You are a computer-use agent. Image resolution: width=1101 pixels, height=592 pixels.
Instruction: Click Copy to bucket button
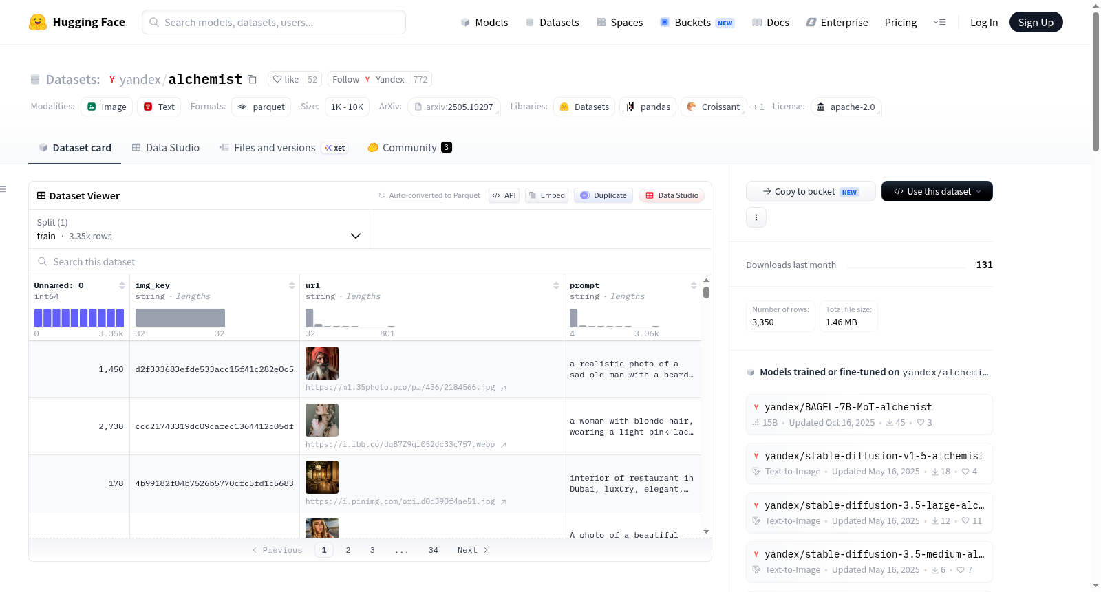pyautogui.click(x=811, y=191)
